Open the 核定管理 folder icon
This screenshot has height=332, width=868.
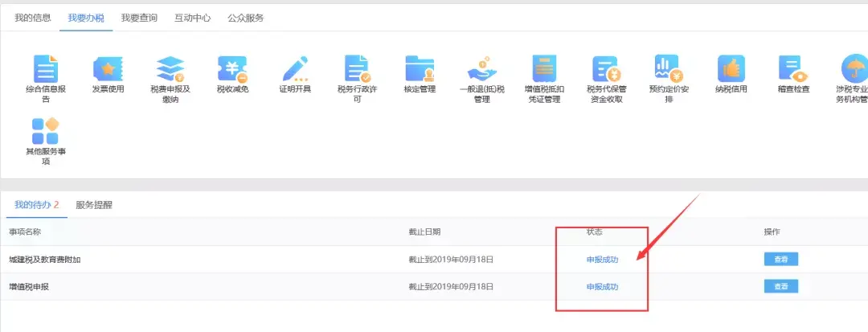420,69
